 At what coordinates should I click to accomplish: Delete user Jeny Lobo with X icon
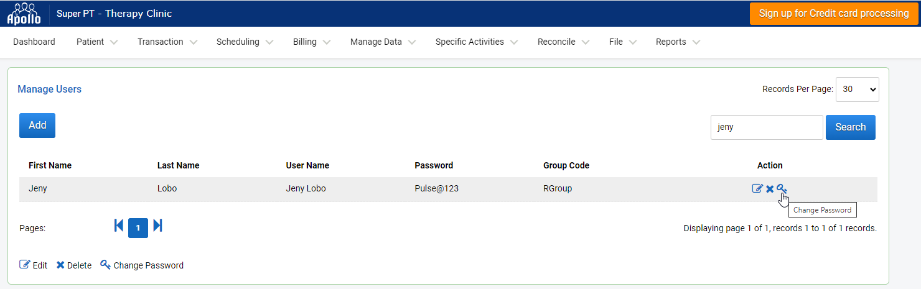coord(770,189)
